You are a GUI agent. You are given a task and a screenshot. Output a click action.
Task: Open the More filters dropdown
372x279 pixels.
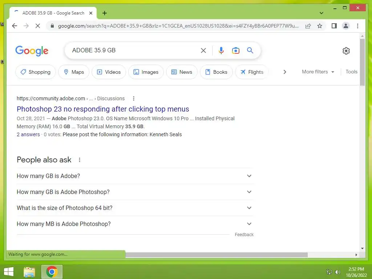pos(318,72)
